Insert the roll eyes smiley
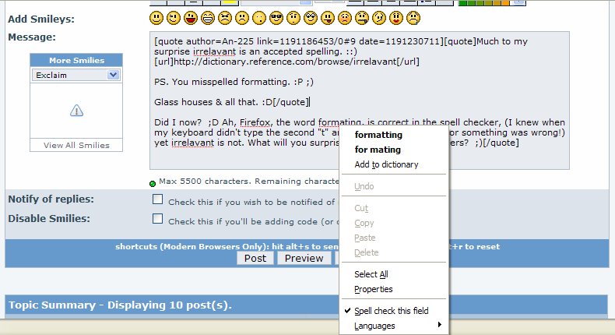615x335 pixels. point(311,18)
